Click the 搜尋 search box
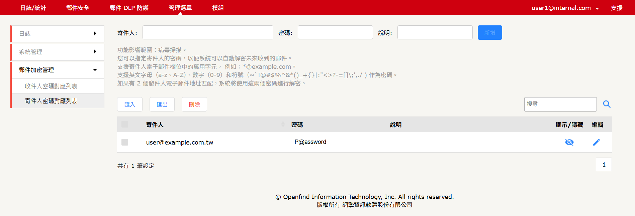Image resolution: width=635 pixels, height=216 pixels. coord(560,104)
